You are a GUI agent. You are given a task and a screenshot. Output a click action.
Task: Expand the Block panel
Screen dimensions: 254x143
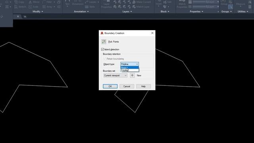(165, 12)
